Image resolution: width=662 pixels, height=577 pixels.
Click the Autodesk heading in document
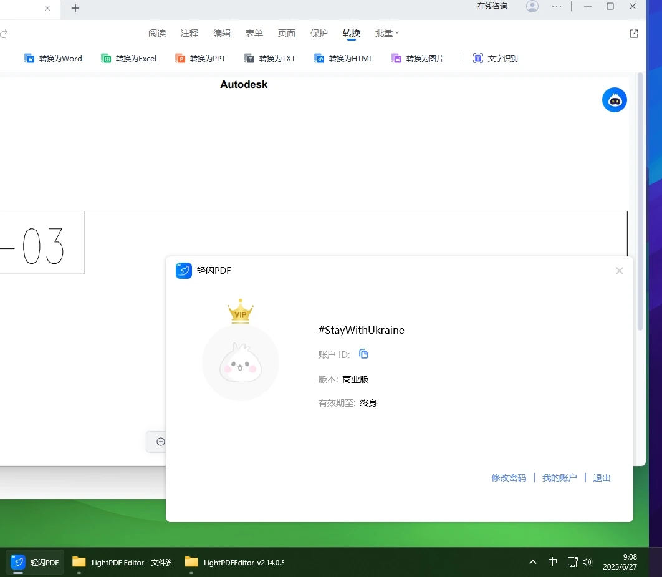point(244,84)
